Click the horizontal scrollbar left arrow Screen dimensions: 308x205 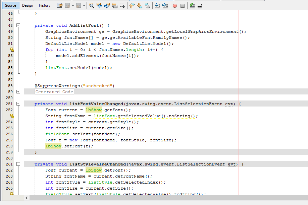(26, 198)
